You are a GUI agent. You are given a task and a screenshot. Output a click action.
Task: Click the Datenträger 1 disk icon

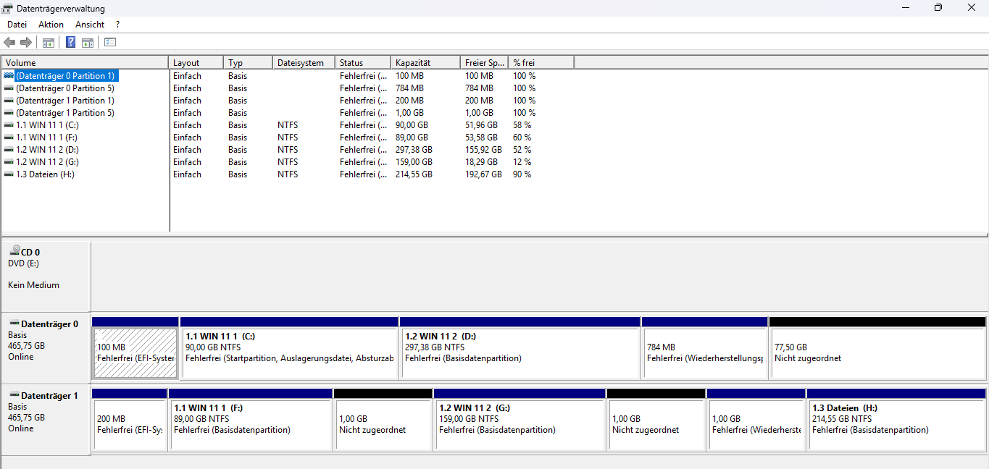pyautogui.click(x=14, y=395)
